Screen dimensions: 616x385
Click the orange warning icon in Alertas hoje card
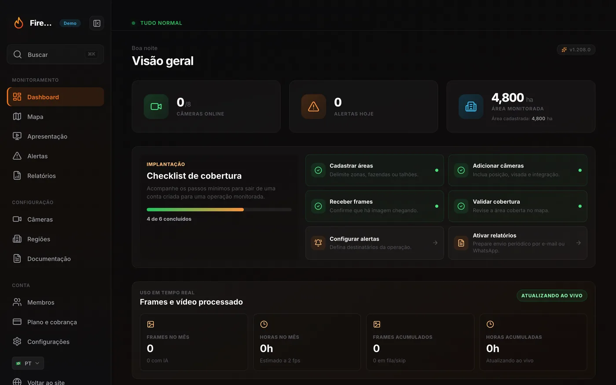[314, 106]
